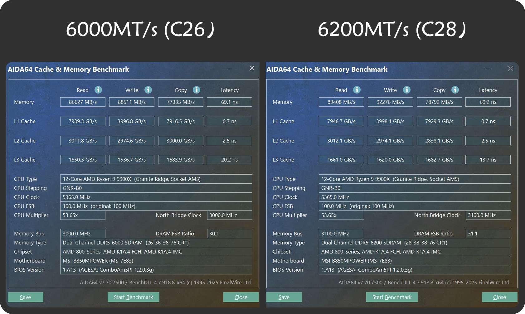This screenshot has width=525, height=314.
Task: Select the 86627 MB/s memory read value
Action: [x=83, y=102]
